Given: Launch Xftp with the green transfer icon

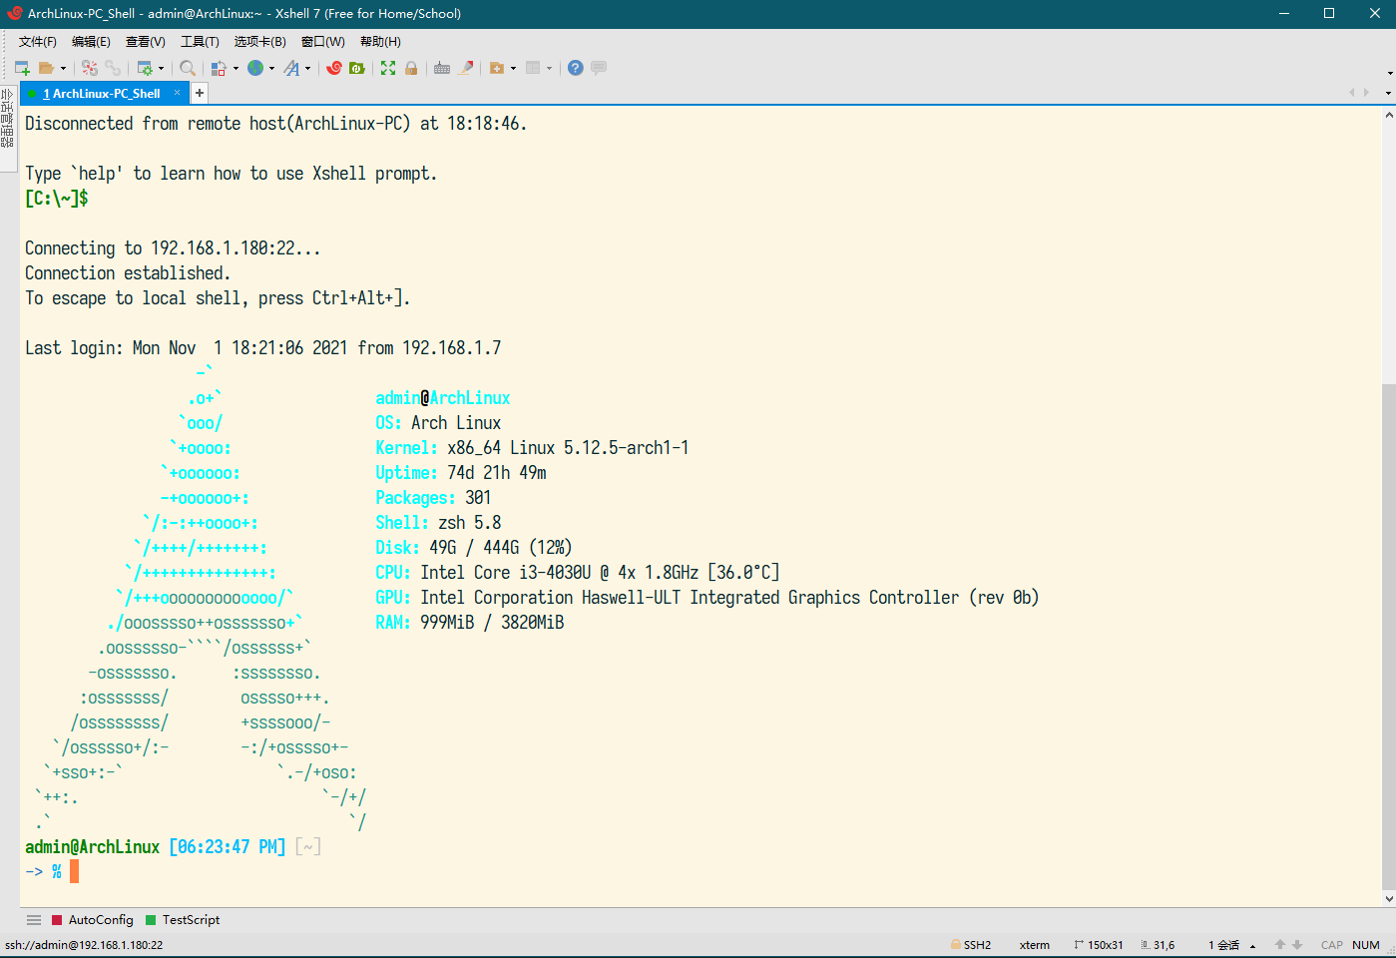Looking at the screenshot, I should click(x=357, y=68).
